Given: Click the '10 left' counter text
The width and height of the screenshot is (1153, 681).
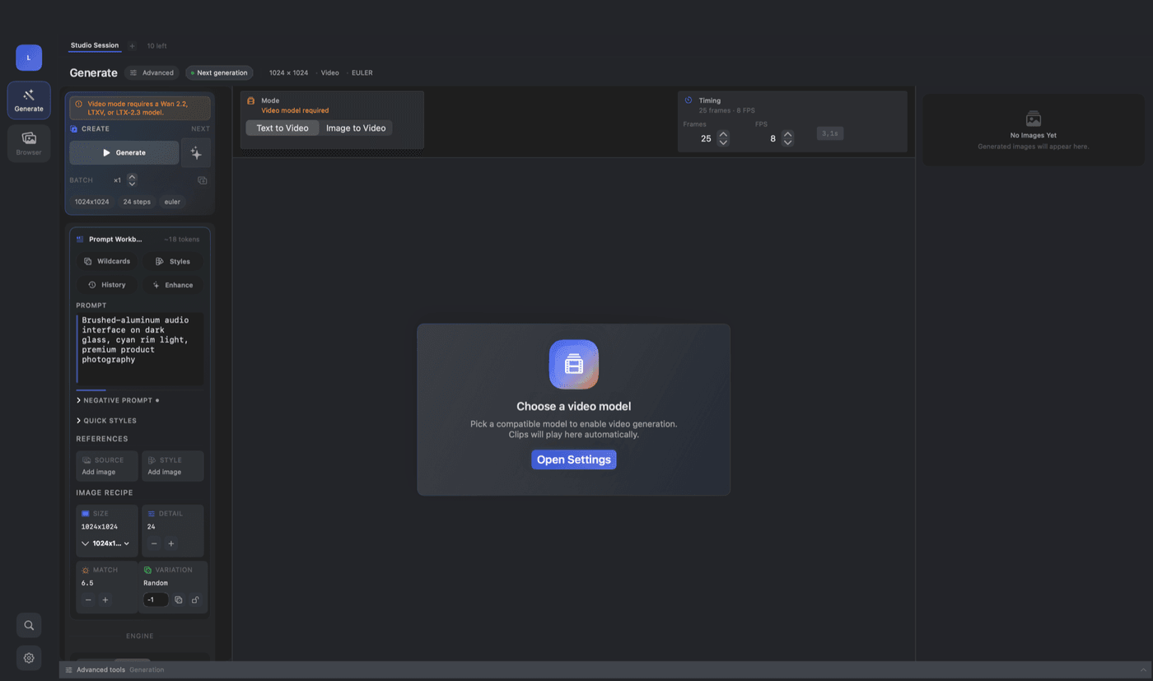Looking at the screenshot, I should click(x=156, y=46).
